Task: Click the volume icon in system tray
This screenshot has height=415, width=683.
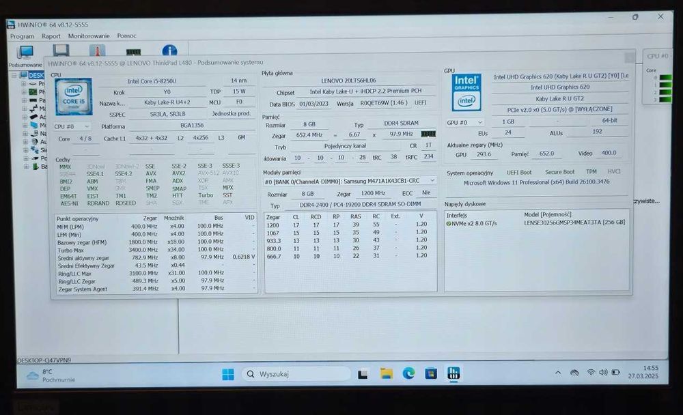Action: coord(603,372)
